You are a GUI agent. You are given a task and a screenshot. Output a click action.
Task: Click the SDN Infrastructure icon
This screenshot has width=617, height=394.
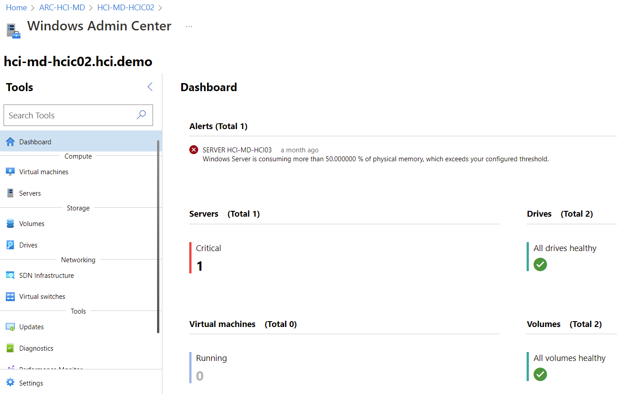point(10,275)
